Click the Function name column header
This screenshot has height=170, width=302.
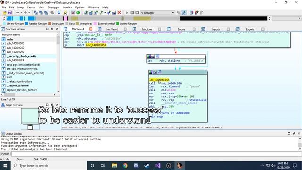[29, 34]
